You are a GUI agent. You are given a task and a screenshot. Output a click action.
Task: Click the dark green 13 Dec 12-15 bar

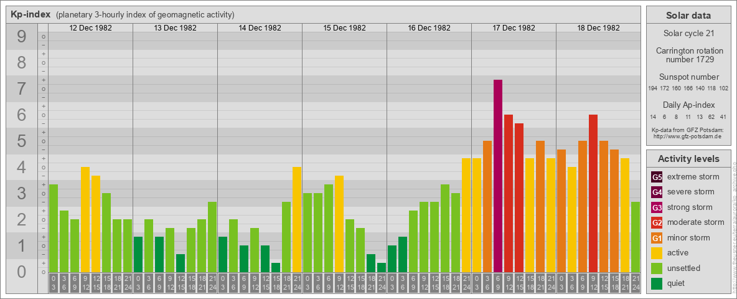181,263
